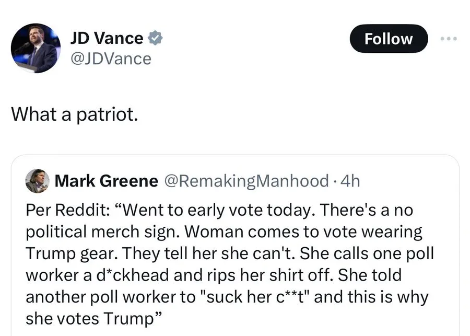This screenshot has width=470, height=336.
Task: Click the words "political merch sign" in quote
Action: 102,232
